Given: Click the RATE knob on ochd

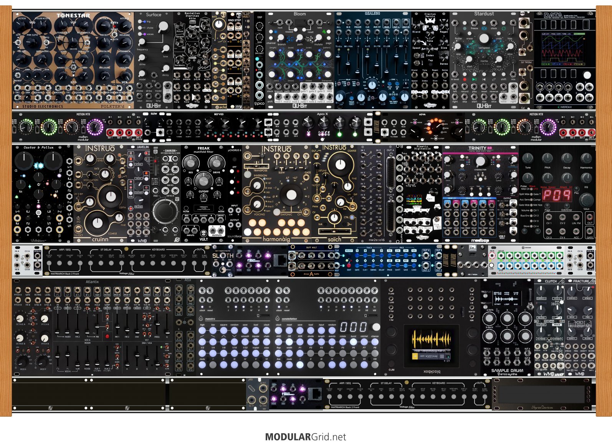Looking at the screenshot, I should pyautogui.click(x=218, y=25).
